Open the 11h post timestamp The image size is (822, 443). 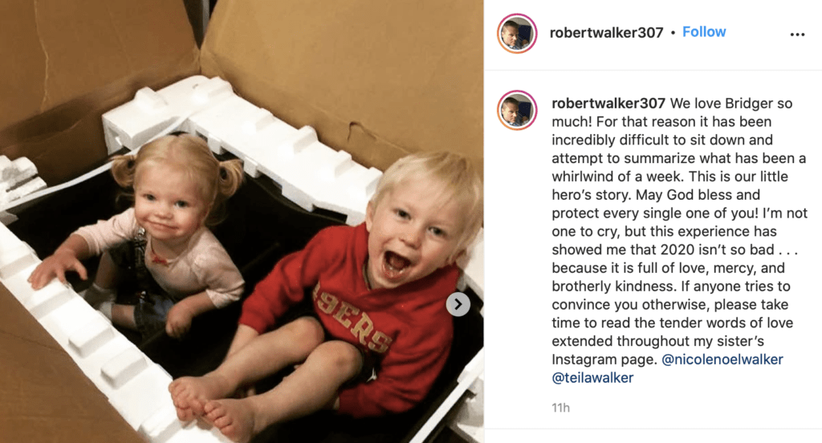(x=560, y=408)
